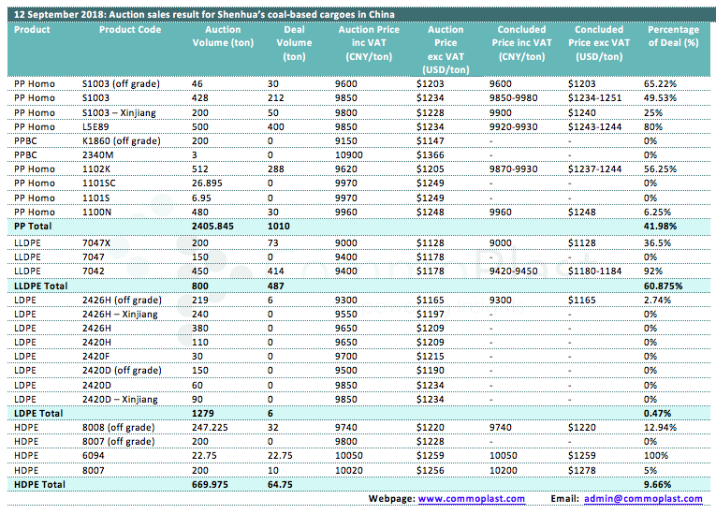This screenshot has height=514, width=716.
Task: Select product code 'S1003 – Xinjiang'
Action: 119,113
